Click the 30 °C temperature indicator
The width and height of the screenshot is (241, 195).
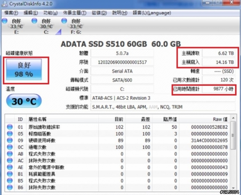[24, 101]
